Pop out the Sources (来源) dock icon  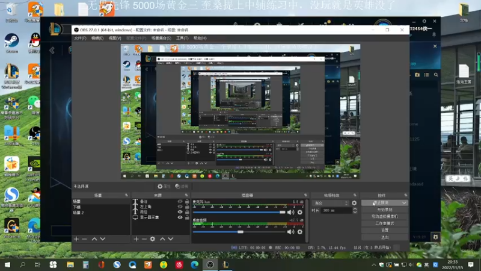tap(186, 195)
